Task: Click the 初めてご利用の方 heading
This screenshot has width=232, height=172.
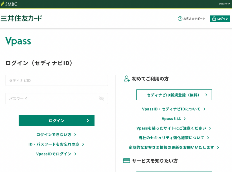Action: [x=150, y=79]
